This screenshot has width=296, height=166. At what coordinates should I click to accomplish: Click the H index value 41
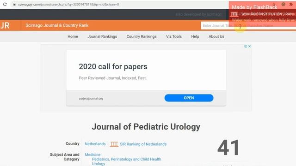[x=228, y=148]
